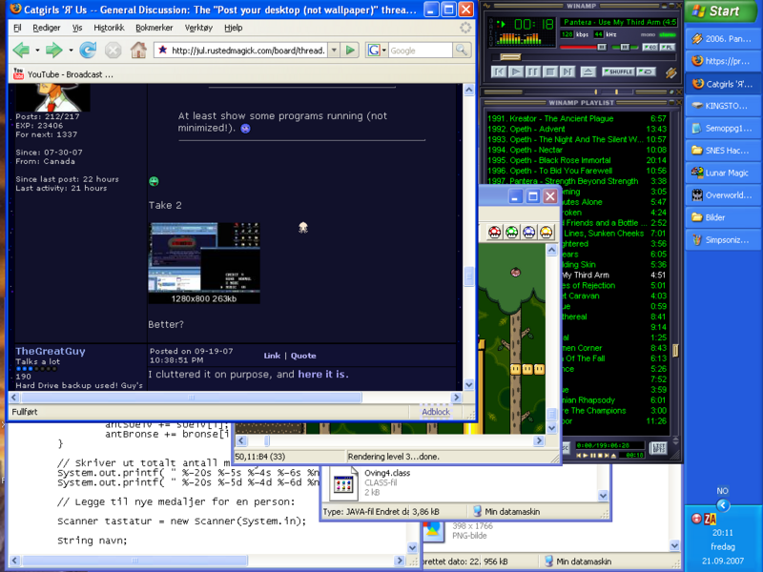Image resolution: width=763 pixels, height=572 pixels.
Task: Click the Quote link on the post
Action: point(303,356)
